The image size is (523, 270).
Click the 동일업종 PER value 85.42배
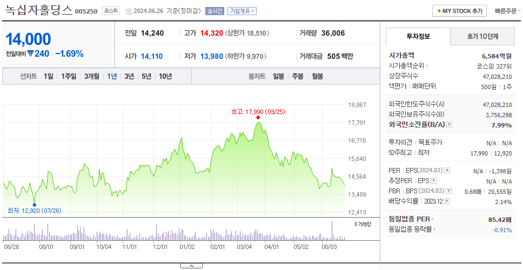[500, 219]
